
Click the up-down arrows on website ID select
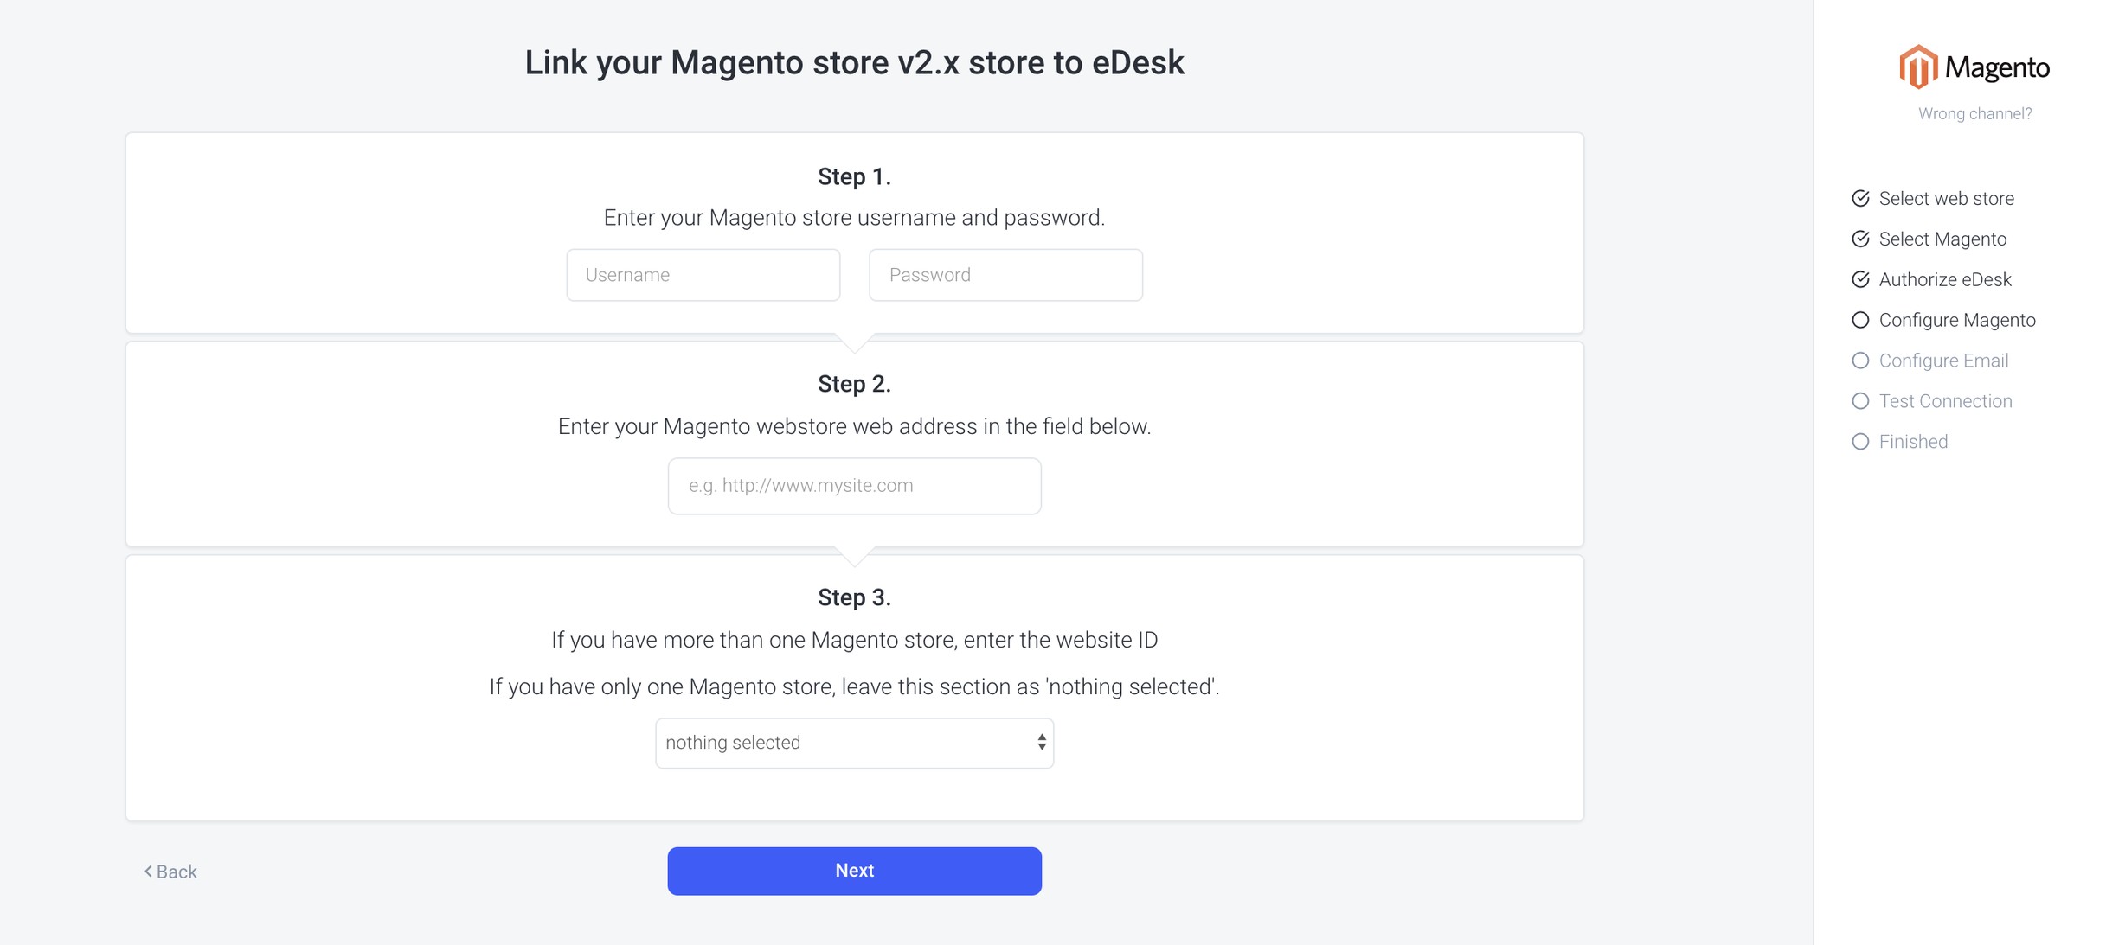click(x=1042, y=743)
